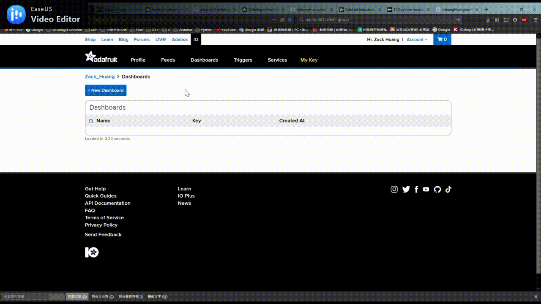The image size is (541, 304).
Task: Open the Google 翻譯 bookmark
Action: [251, 30]
